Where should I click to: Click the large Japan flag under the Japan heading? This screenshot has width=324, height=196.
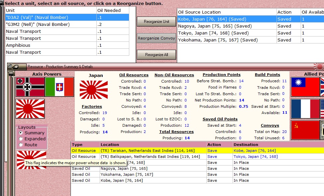[x=94, y=90]
